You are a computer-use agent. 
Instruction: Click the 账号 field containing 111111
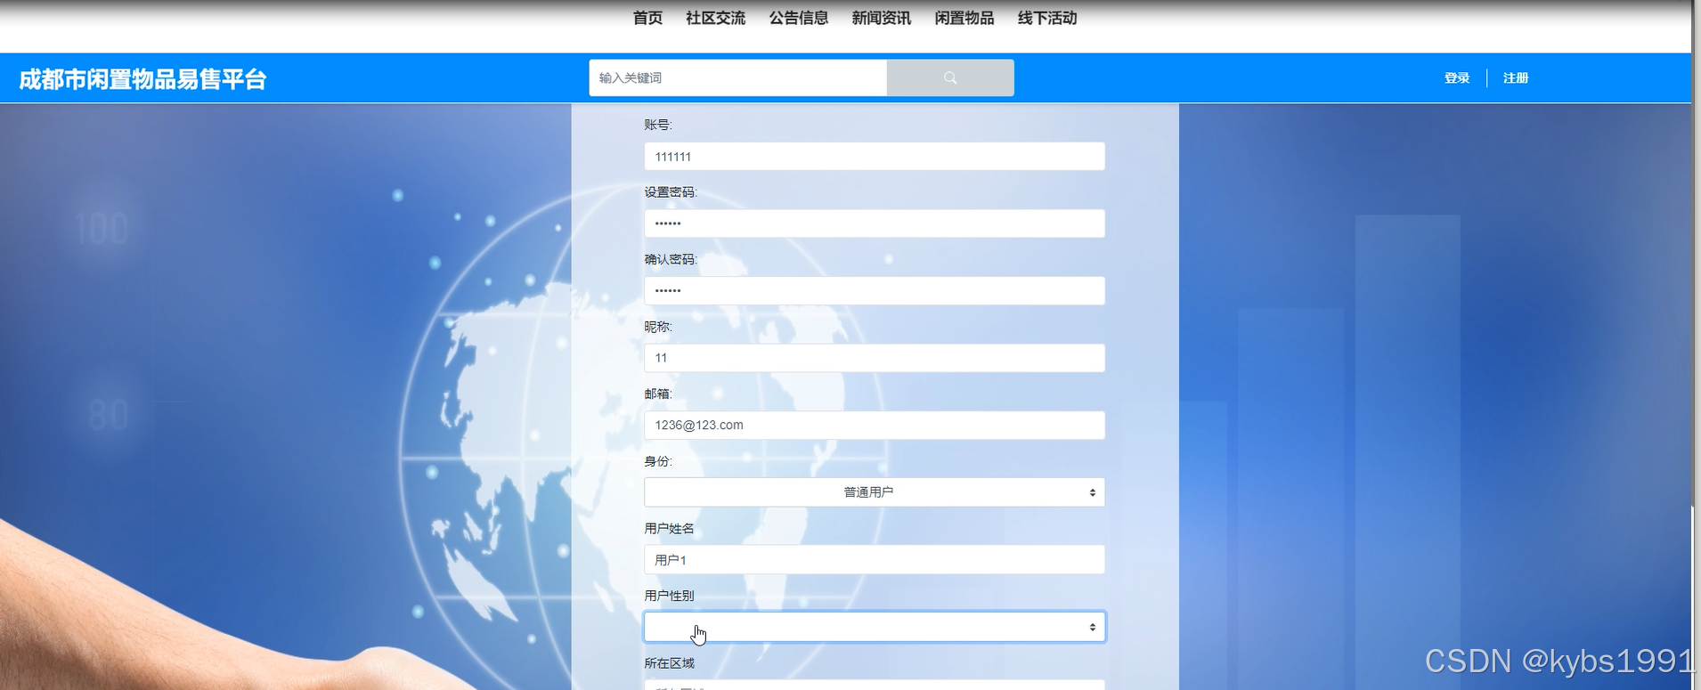tap(875, 157)
